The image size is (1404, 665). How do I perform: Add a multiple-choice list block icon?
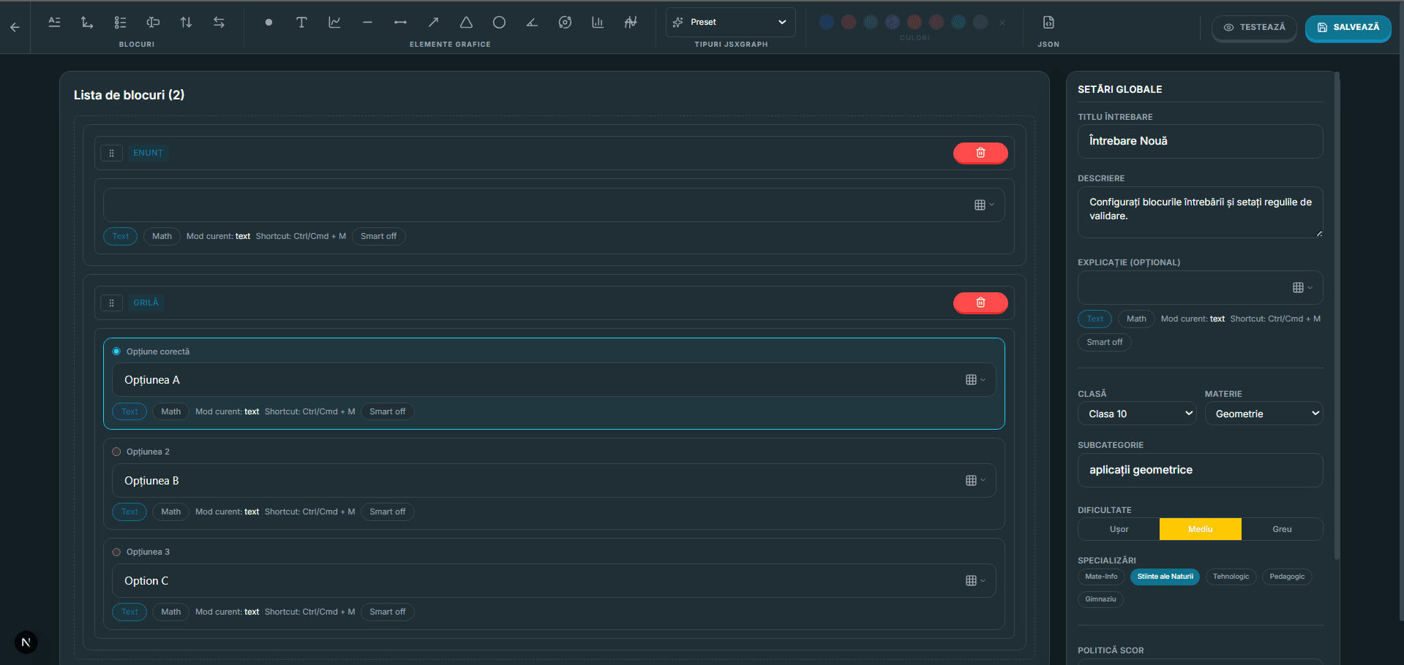click(x=120, y=23)
